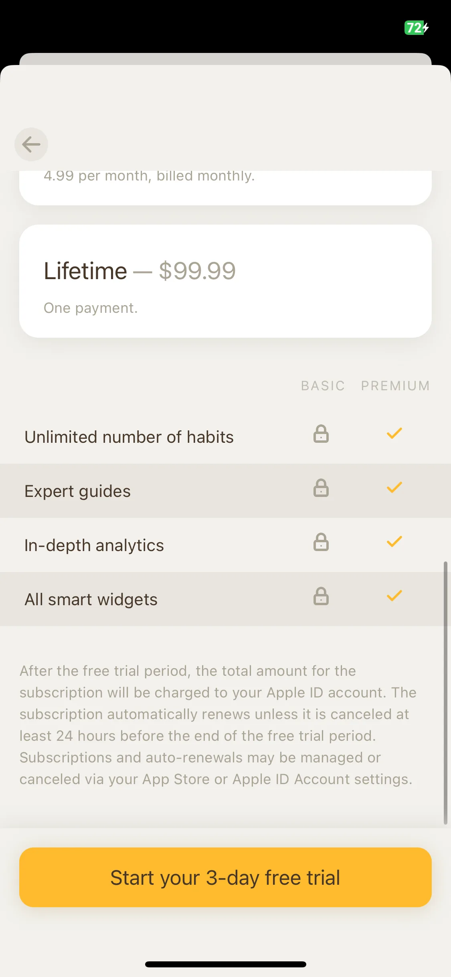Select the monthly billed plan card
This screenshot has width=451, height=977.
point(225,188)
